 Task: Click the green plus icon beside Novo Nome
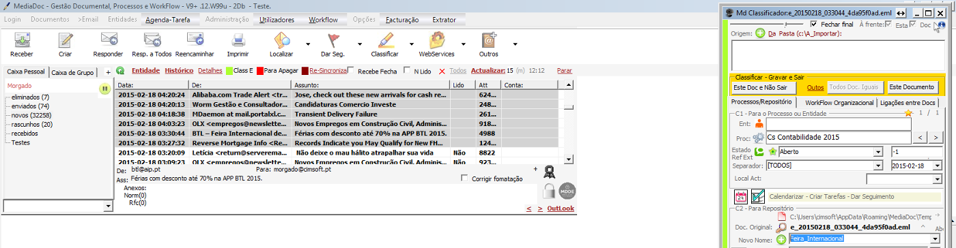(x=782, y=239)
